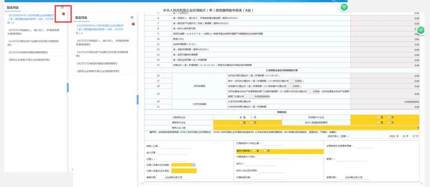
Task: Click the green WiFi icon near the form title
Action: [x=344, y=7]
